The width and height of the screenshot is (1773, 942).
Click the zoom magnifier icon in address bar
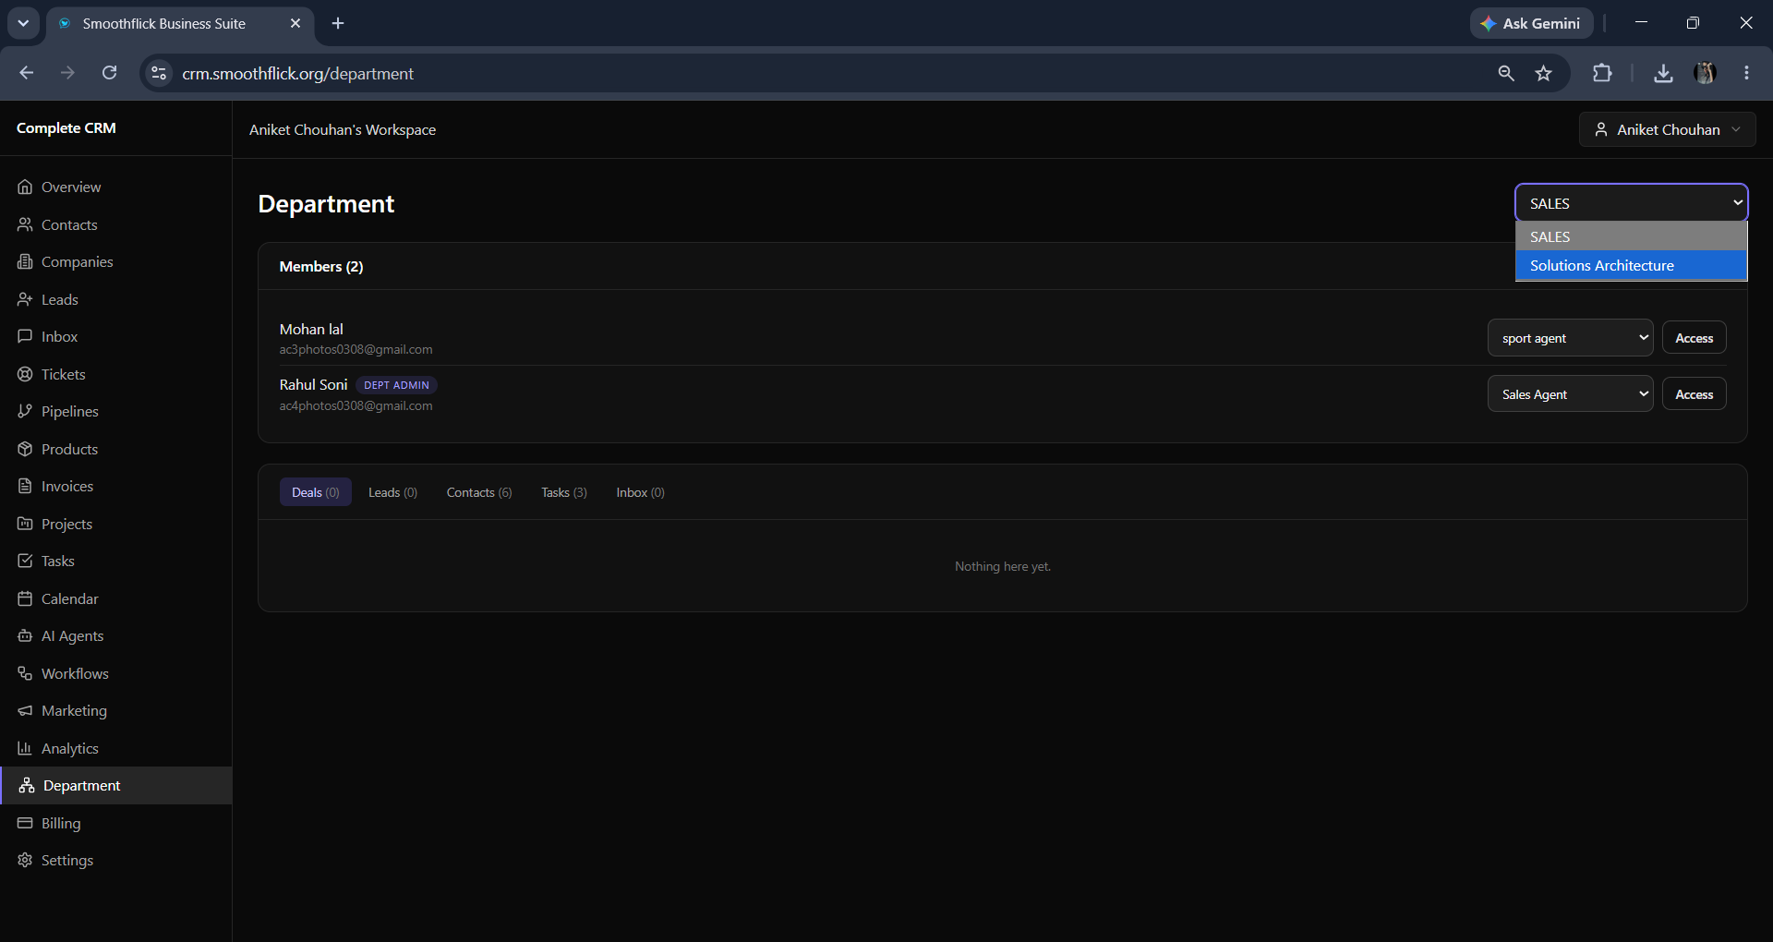(1506, 73)
